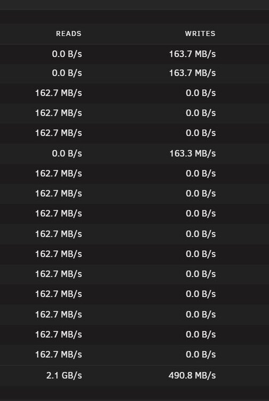Sort by the READS column header
269x401 pixels.
[69, 34]
